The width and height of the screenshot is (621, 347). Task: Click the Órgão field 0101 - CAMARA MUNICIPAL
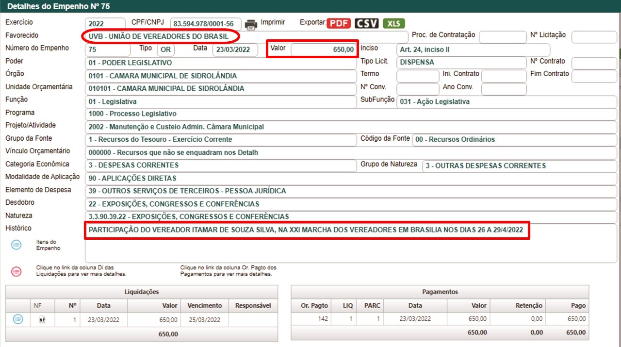(220, 76)
